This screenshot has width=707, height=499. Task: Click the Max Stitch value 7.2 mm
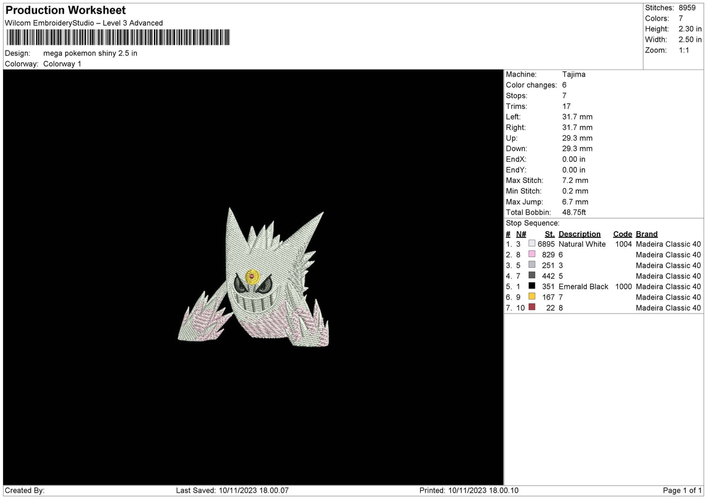click(575, 180)
